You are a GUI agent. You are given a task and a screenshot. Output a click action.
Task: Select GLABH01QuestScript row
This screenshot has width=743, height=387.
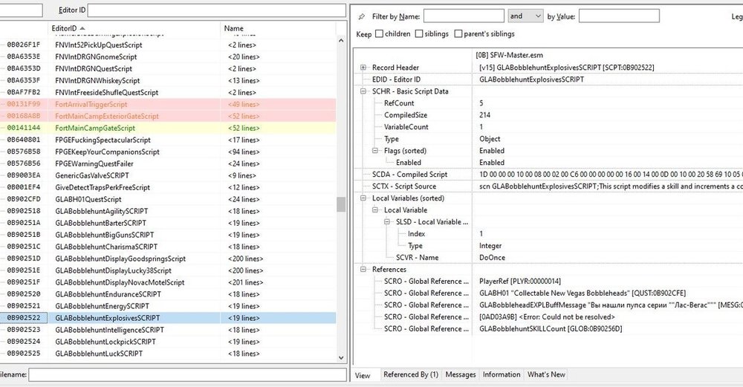168,199
